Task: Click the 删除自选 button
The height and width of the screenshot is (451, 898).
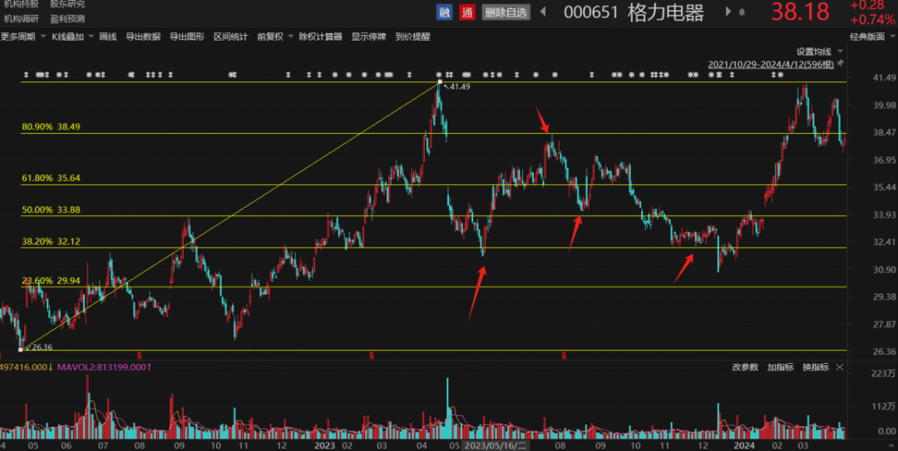Action: point(506,12)
